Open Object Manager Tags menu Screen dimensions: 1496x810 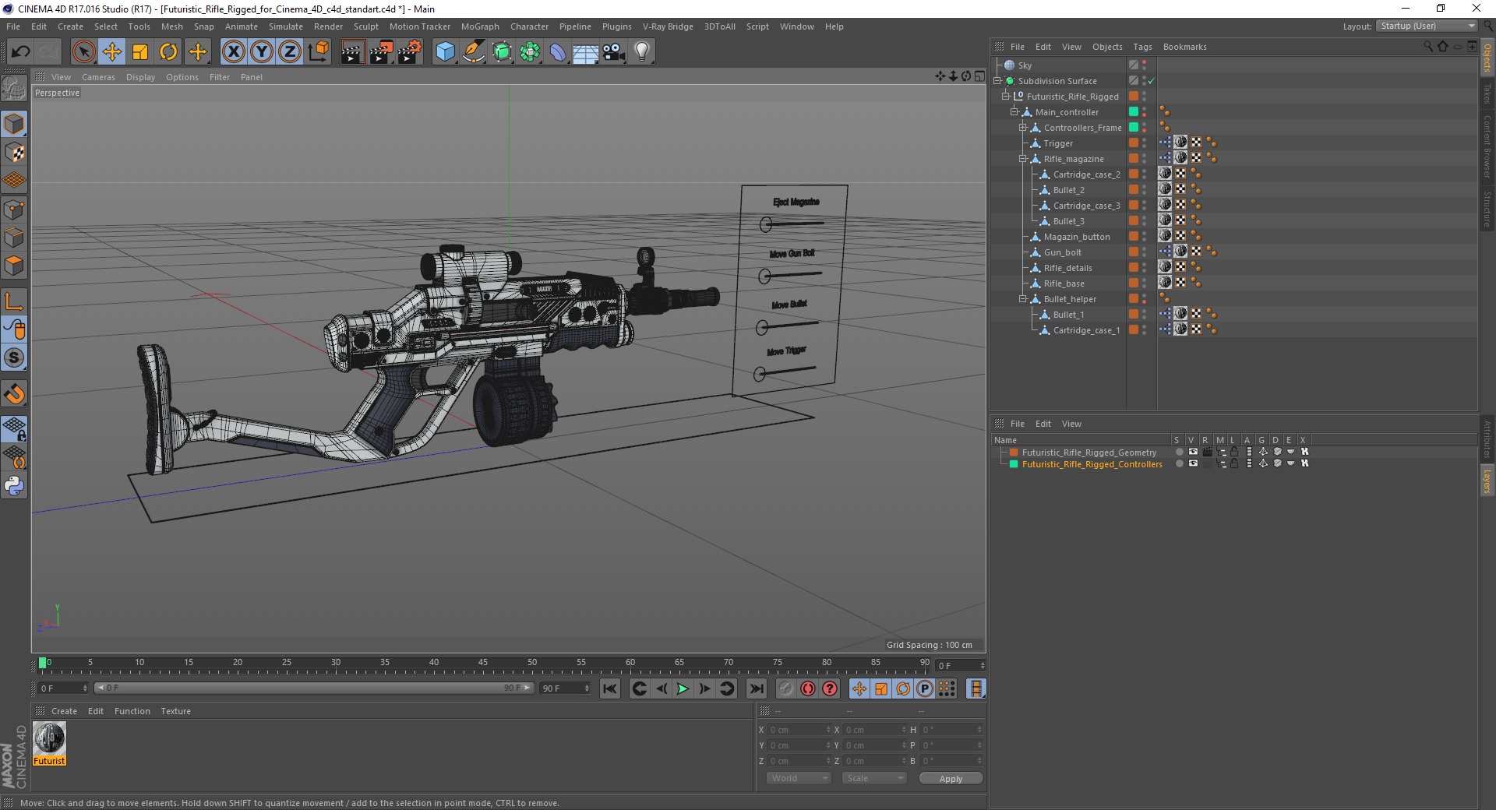point(1142,47)
